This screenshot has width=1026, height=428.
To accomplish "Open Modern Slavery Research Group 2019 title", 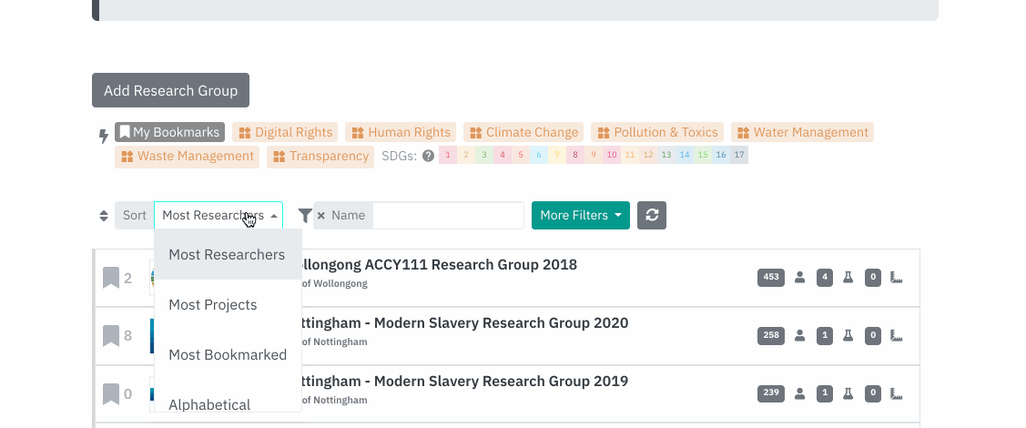I will coord(464,381).
